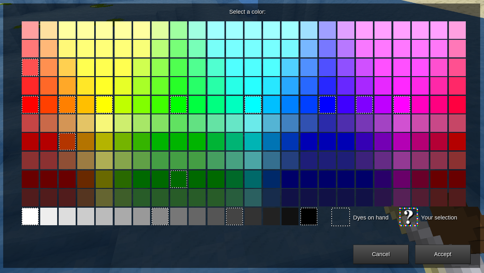Screen dimensions: 484x273
Task: Click the question mark 'Your selection' icon
Action: point(408,217)
